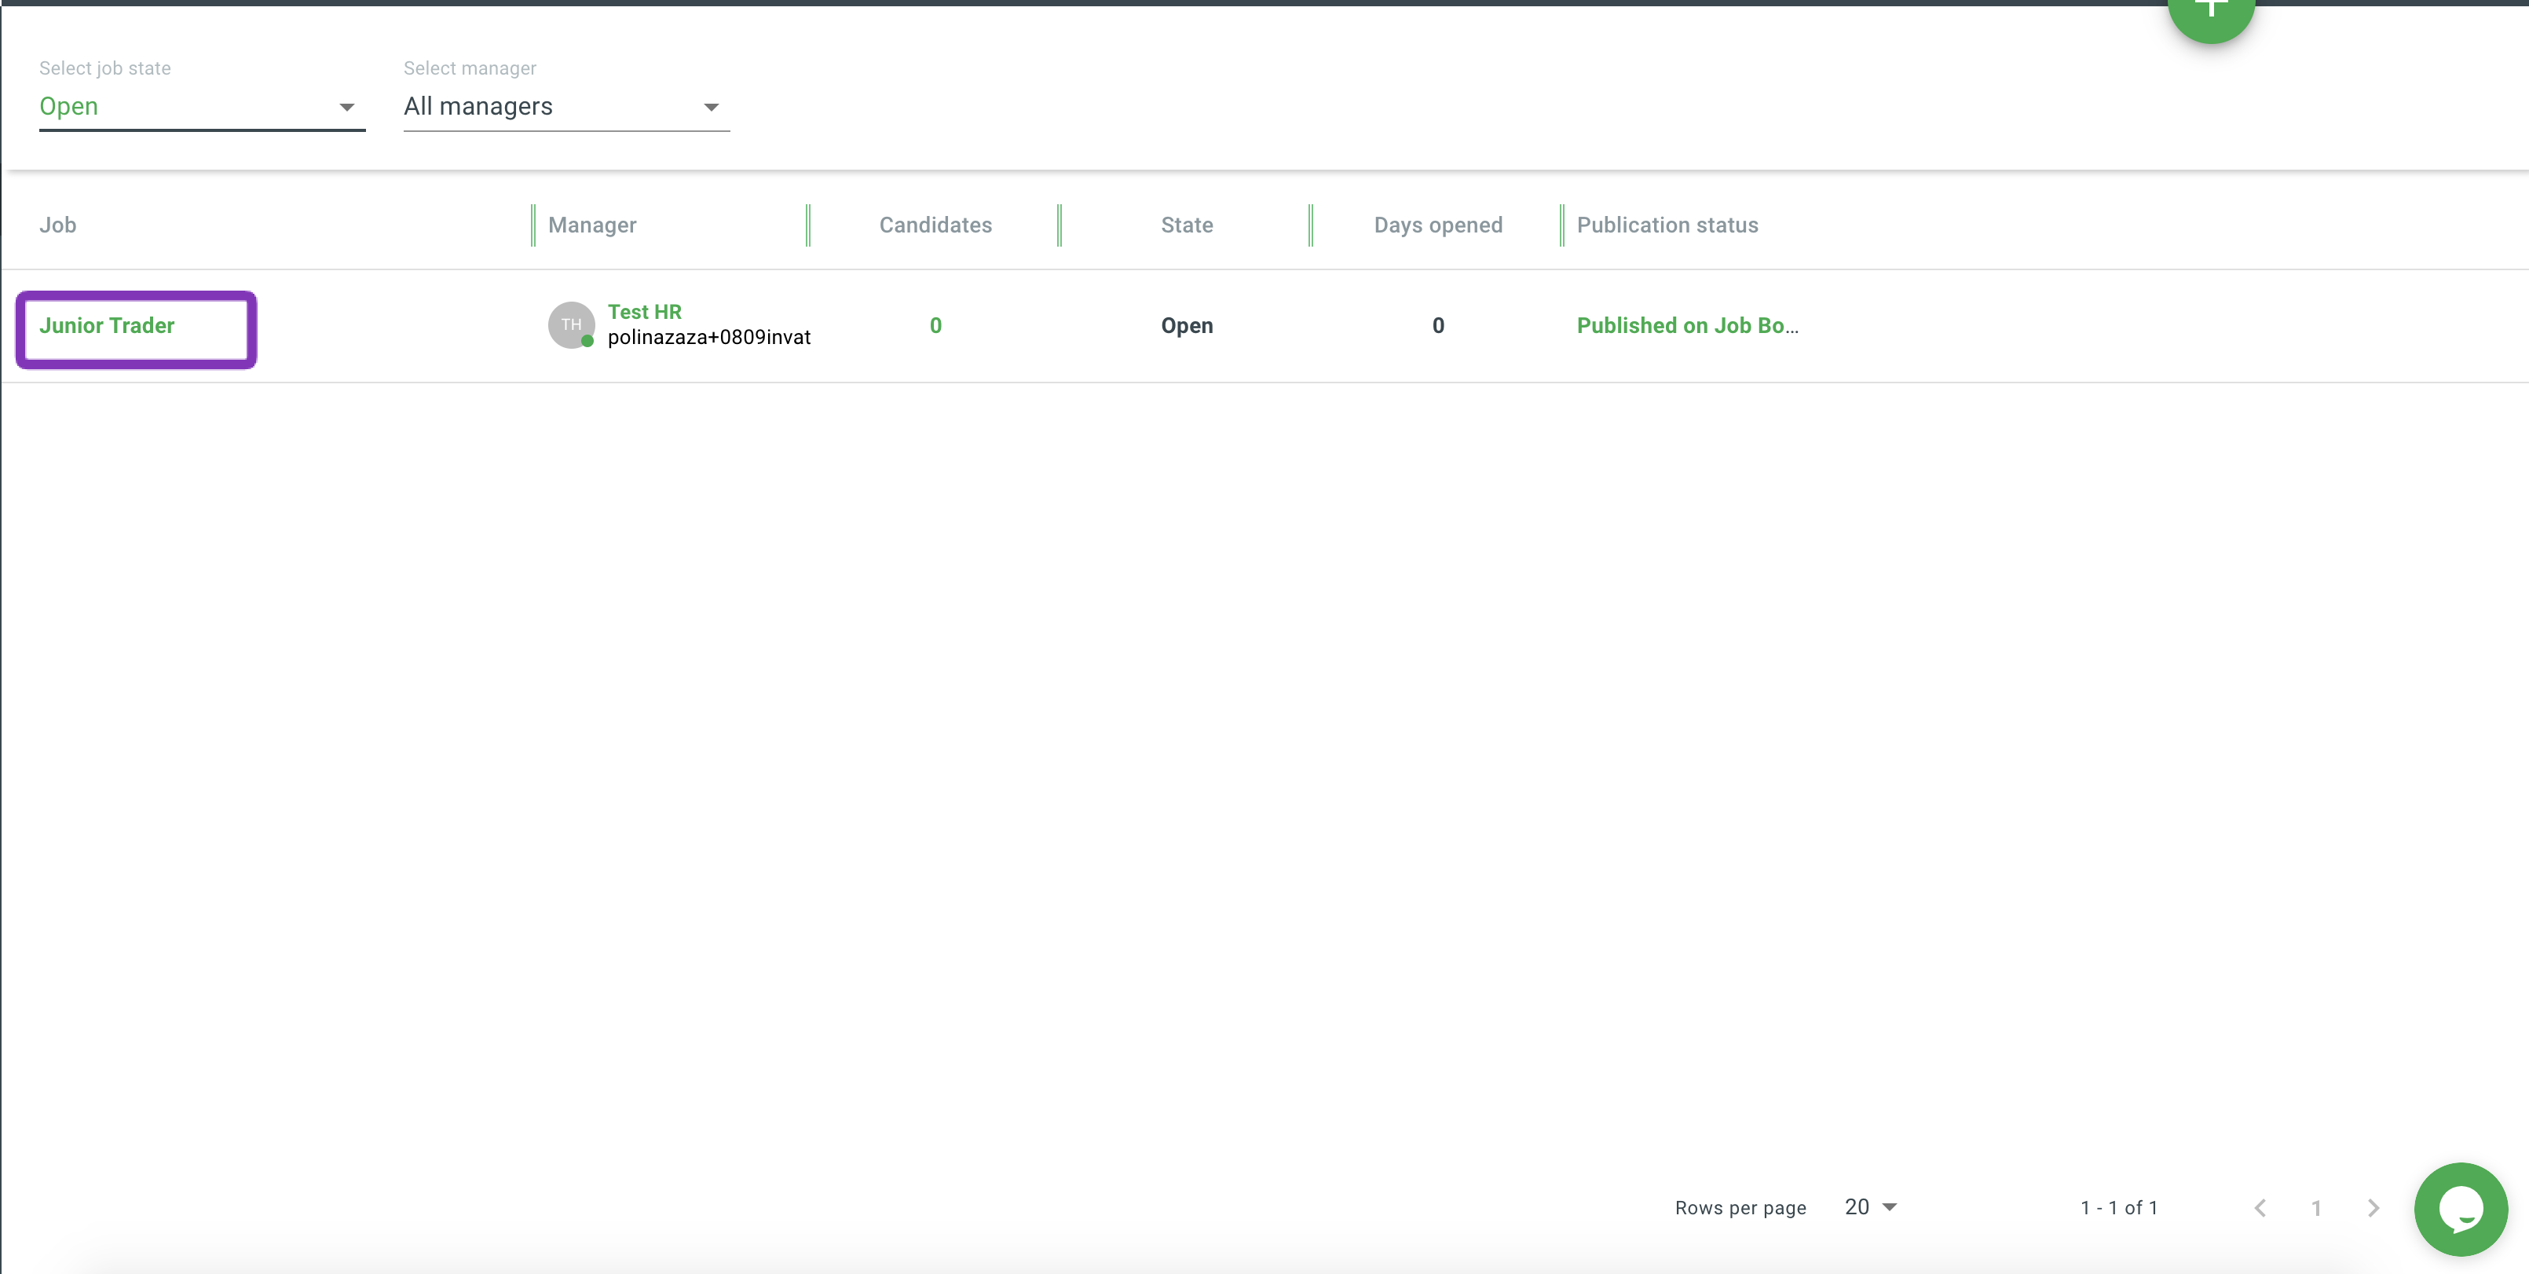
Task: Click page number 1 in pagination
Action: (2316, 1207)
